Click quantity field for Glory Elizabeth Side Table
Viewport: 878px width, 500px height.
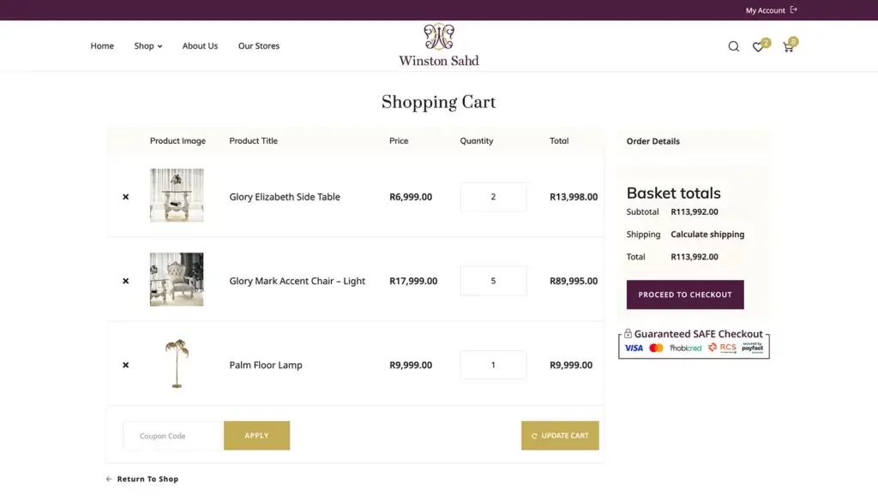tap(493, 197)
